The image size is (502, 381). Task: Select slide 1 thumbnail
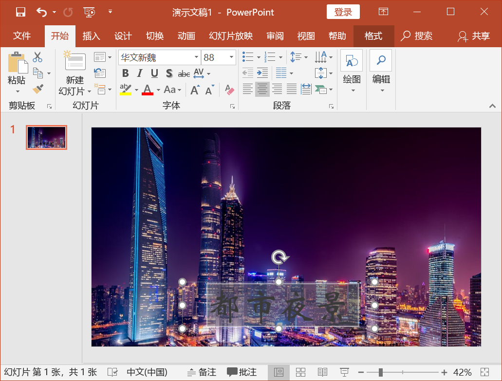(x=46, y=138)
